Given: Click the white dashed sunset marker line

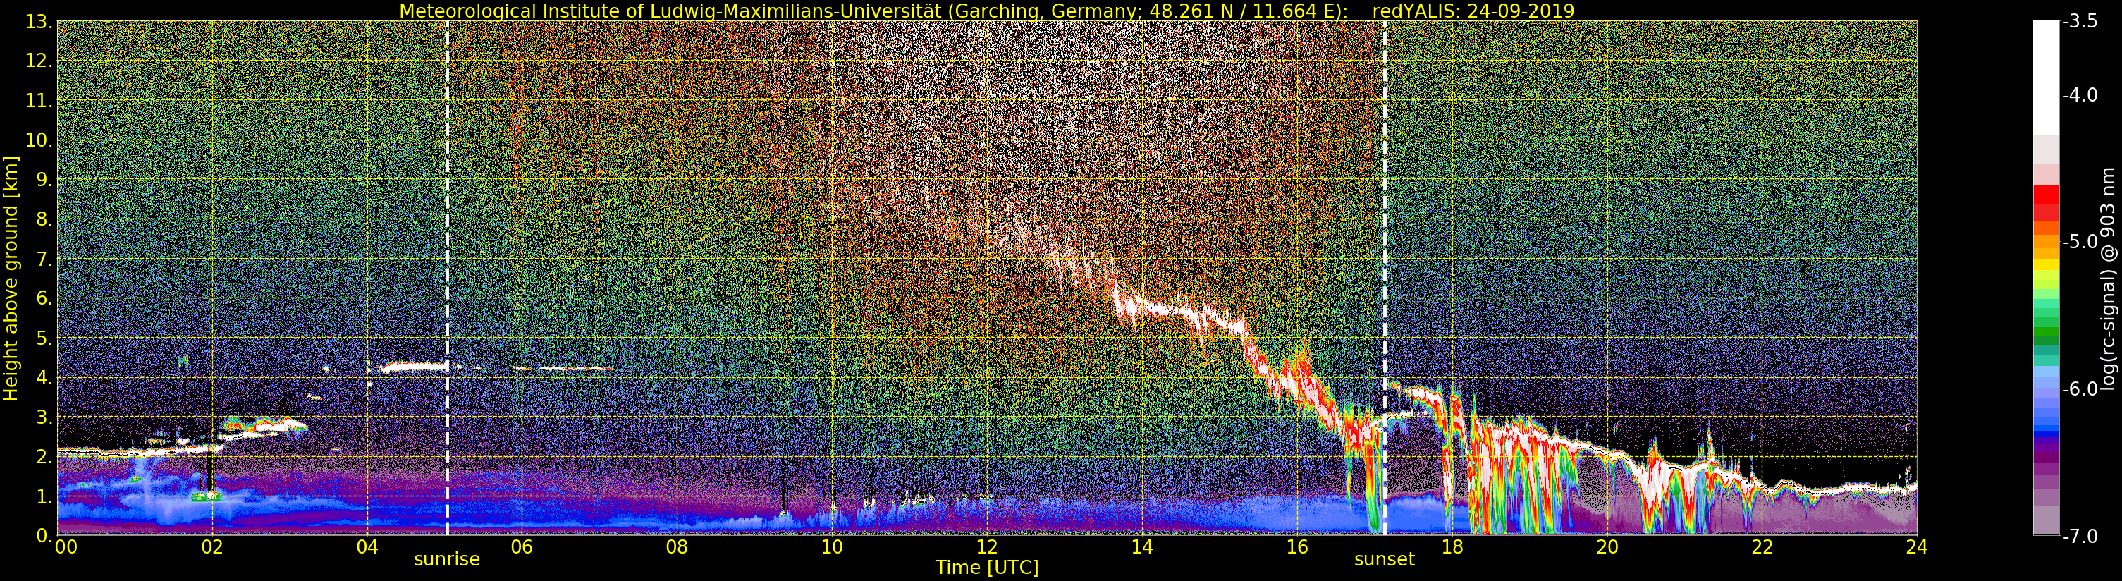Looking at the screenshot, I should (1385, 279).
